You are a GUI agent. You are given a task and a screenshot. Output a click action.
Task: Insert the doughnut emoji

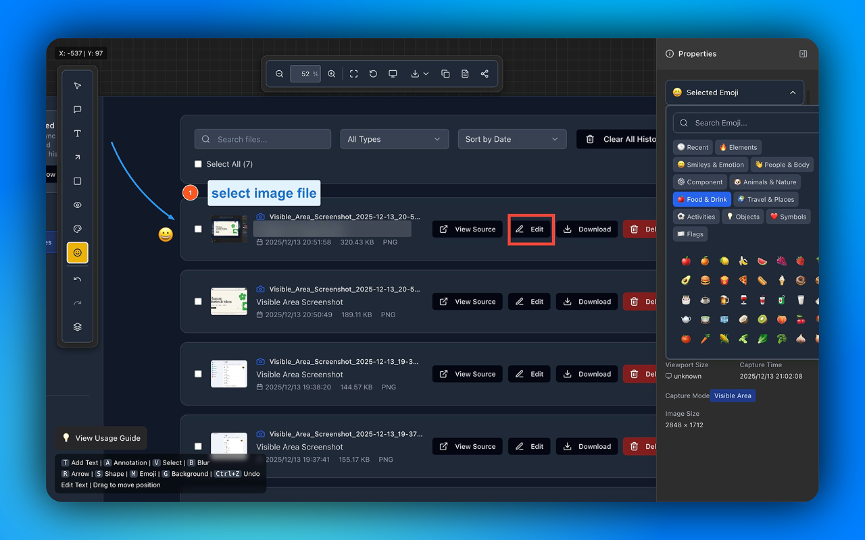pos(800,280)
